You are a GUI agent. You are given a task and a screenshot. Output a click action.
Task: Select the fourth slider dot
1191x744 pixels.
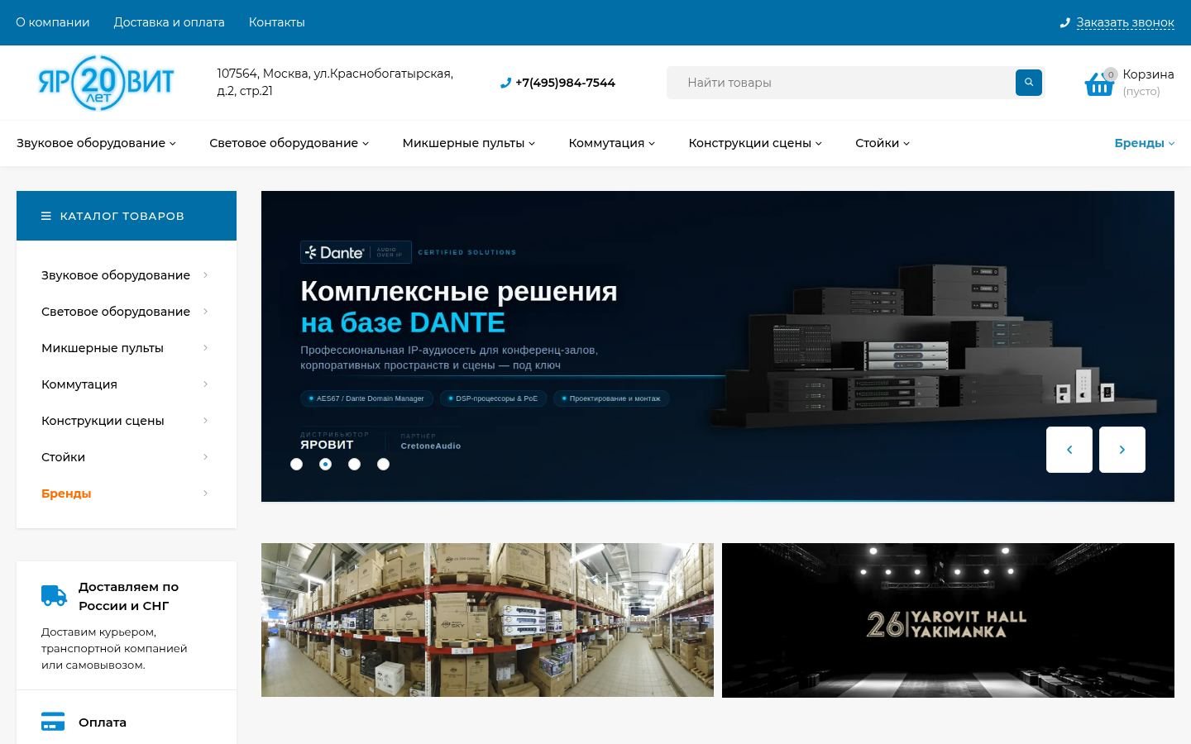tap(384, 465)
